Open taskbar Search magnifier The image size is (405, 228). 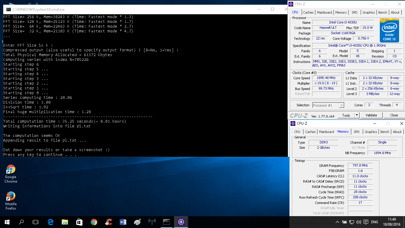pos(21,222)
